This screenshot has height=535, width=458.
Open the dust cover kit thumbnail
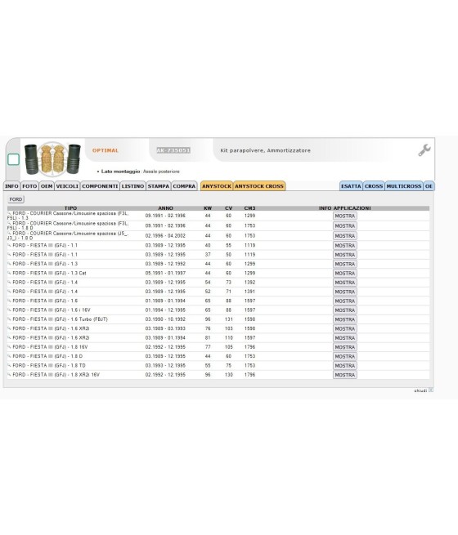coord(52,158)
